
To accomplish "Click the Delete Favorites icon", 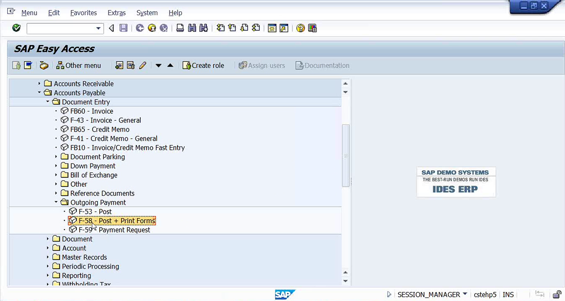I will click(x=131, y=65).
